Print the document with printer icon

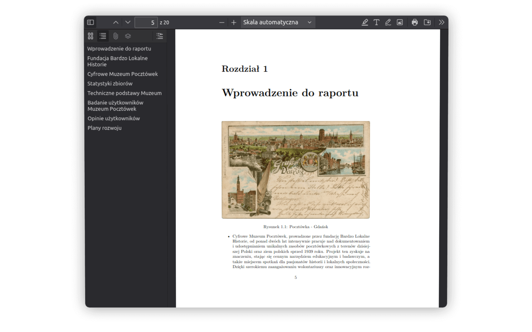click(415, 22)
